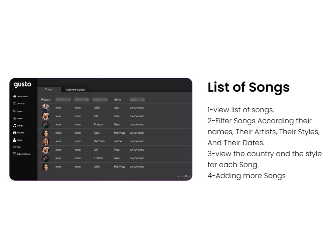The width and height of the screenshot is (334, 250).
Task: Click the first song's picture thumbnail
Action: point(45,107)
